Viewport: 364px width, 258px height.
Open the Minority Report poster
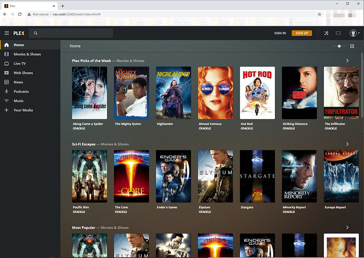[x=299, y=176]
